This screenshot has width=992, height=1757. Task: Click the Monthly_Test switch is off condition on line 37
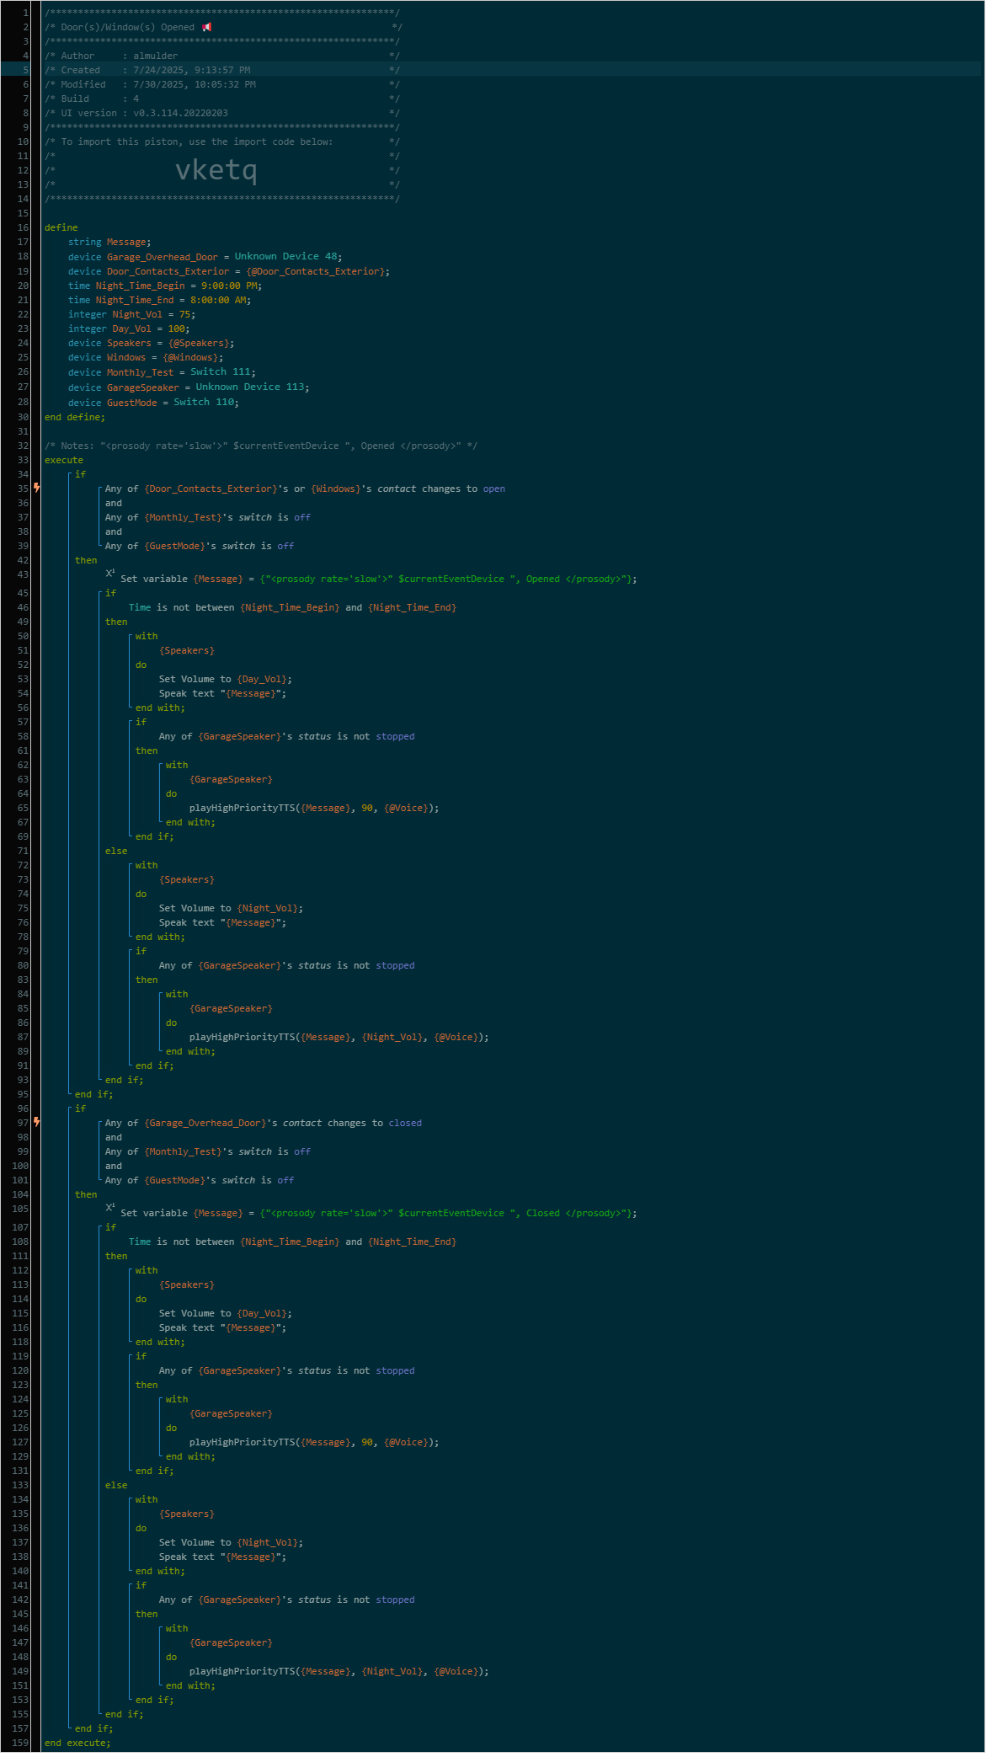pos(207,517)
